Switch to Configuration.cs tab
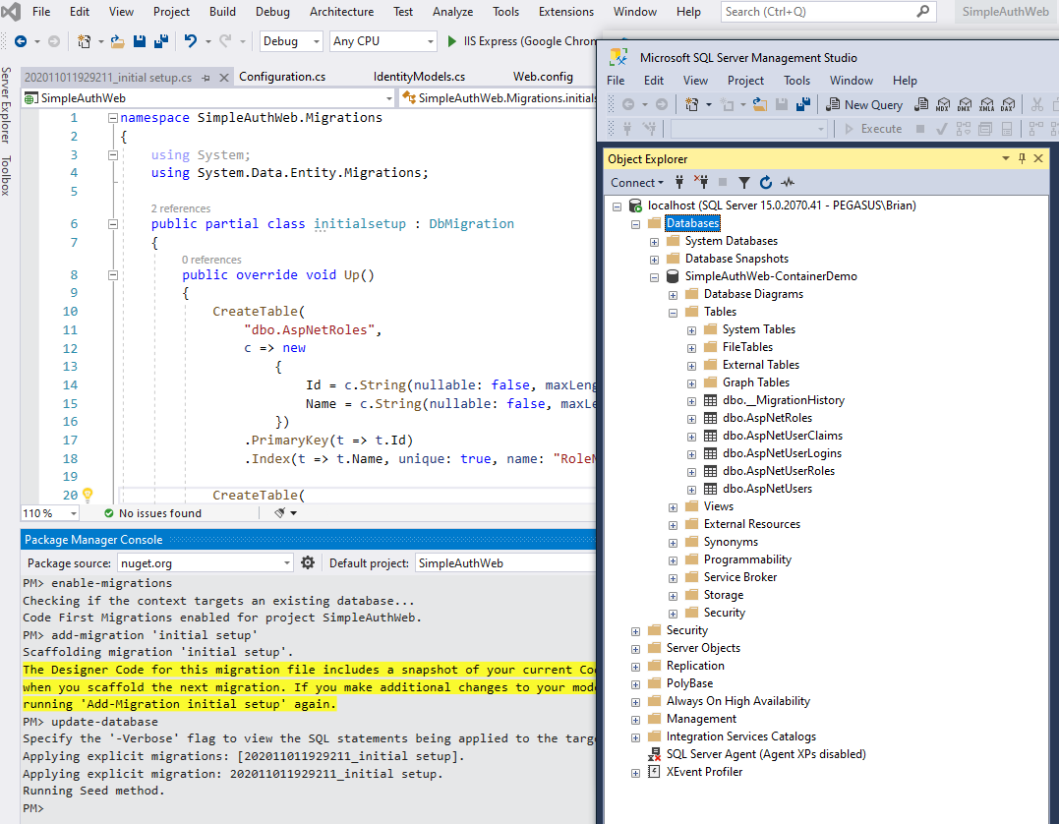The width and height of the screenshot is (1059, 824). [x=282, y=77]
